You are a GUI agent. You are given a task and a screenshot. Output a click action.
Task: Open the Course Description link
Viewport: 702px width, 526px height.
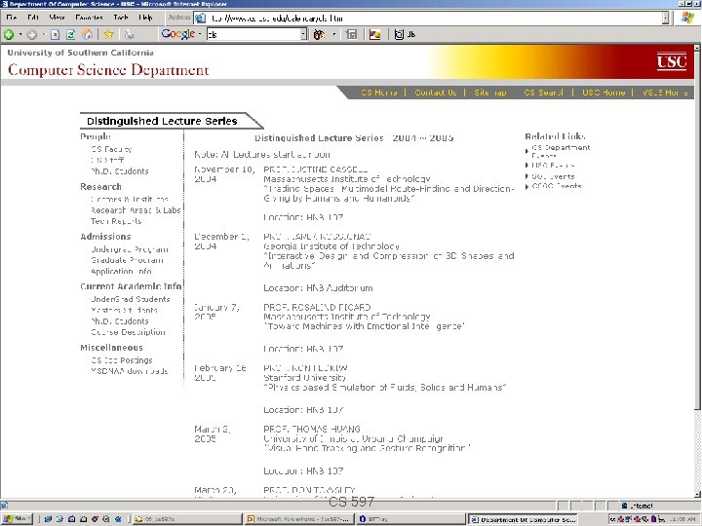[x=128, y=332]
